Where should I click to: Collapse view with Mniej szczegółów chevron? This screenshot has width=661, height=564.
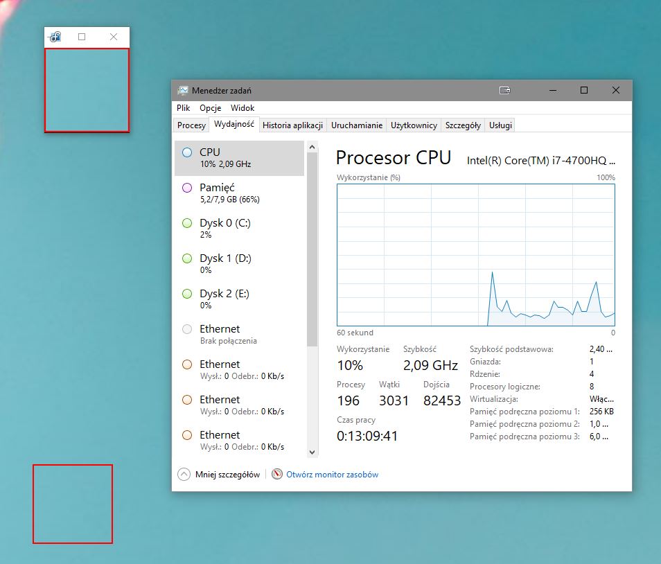click(x=184, y=475)
